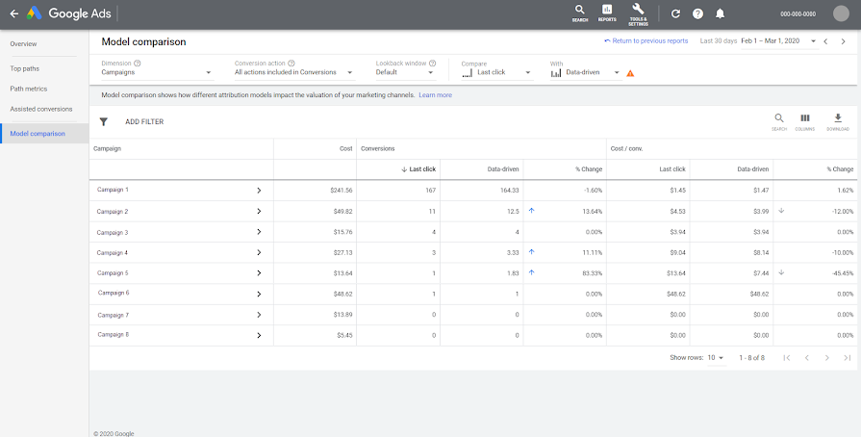This screenshot has width=861, height=437.
Task: Open the Reports icon in header
Action: pyautogui.click(x=607, y=13)
